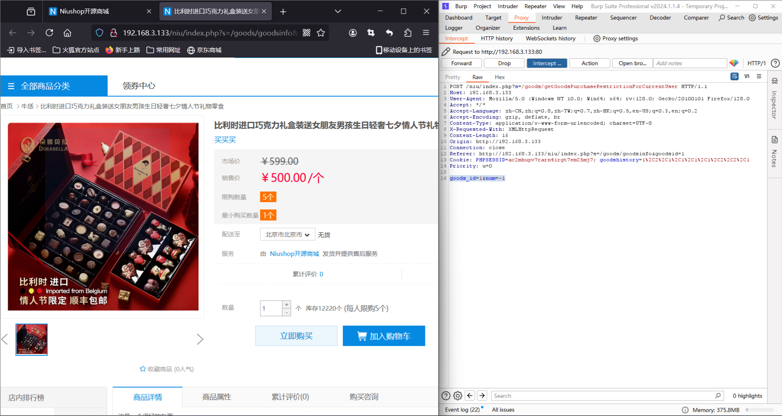Click 立即购买 button
The image size is (782, 416).
click(296, 336)
